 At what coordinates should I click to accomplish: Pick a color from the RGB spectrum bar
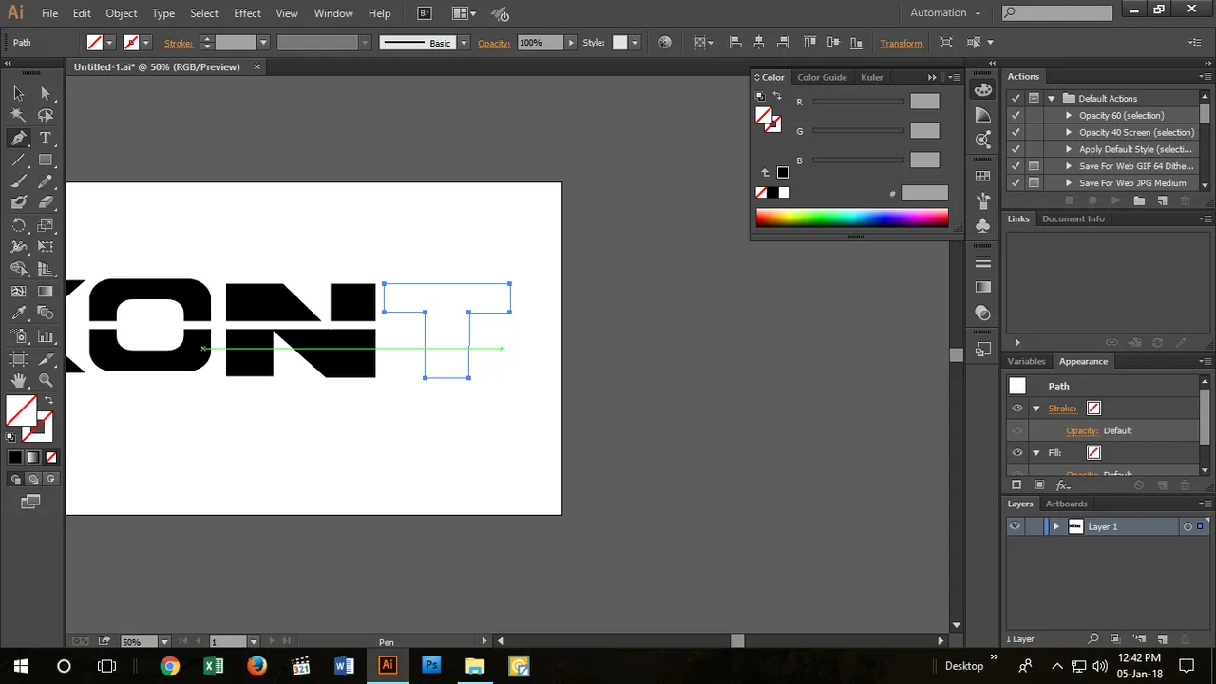[852, 218]
